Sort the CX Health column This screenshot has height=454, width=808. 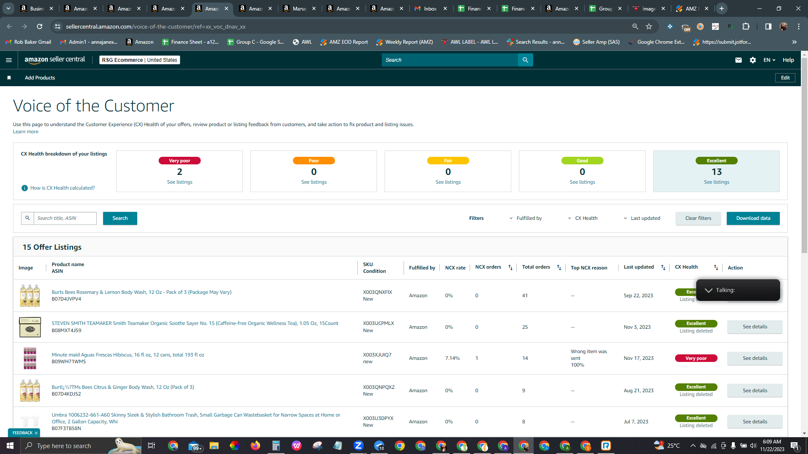coord(716,267)
